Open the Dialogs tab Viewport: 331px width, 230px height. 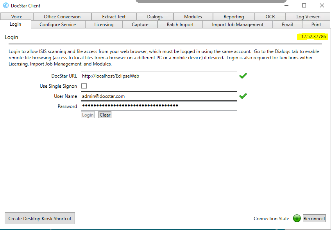(x=155, y=17)
